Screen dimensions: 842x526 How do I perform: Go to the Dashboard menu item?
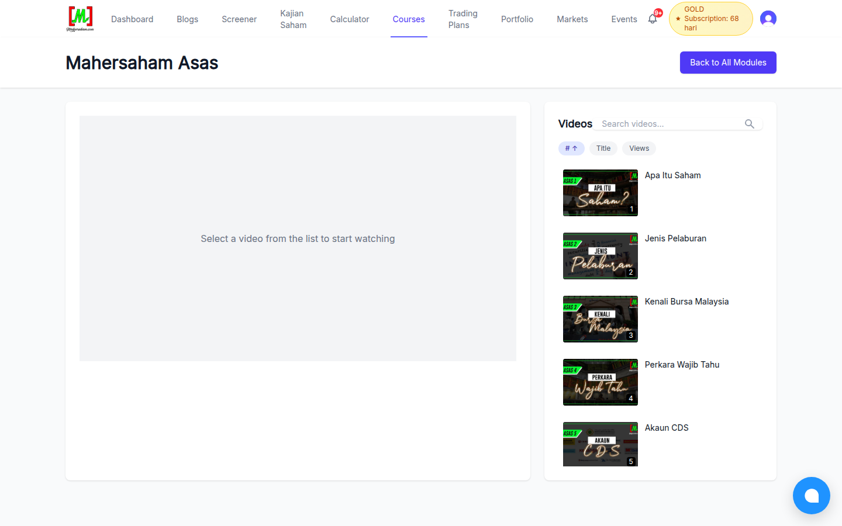132,19
